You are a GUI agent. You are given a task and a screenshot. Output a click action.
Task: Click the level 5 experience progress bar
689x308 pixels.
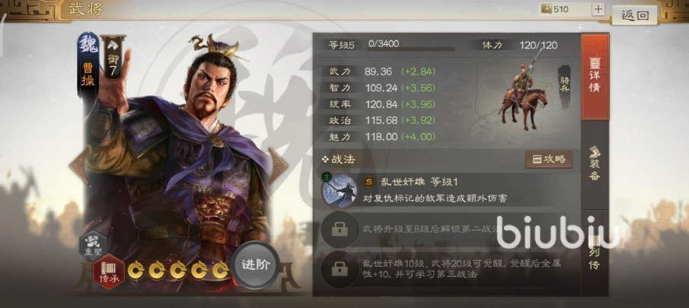coord(410,49)
